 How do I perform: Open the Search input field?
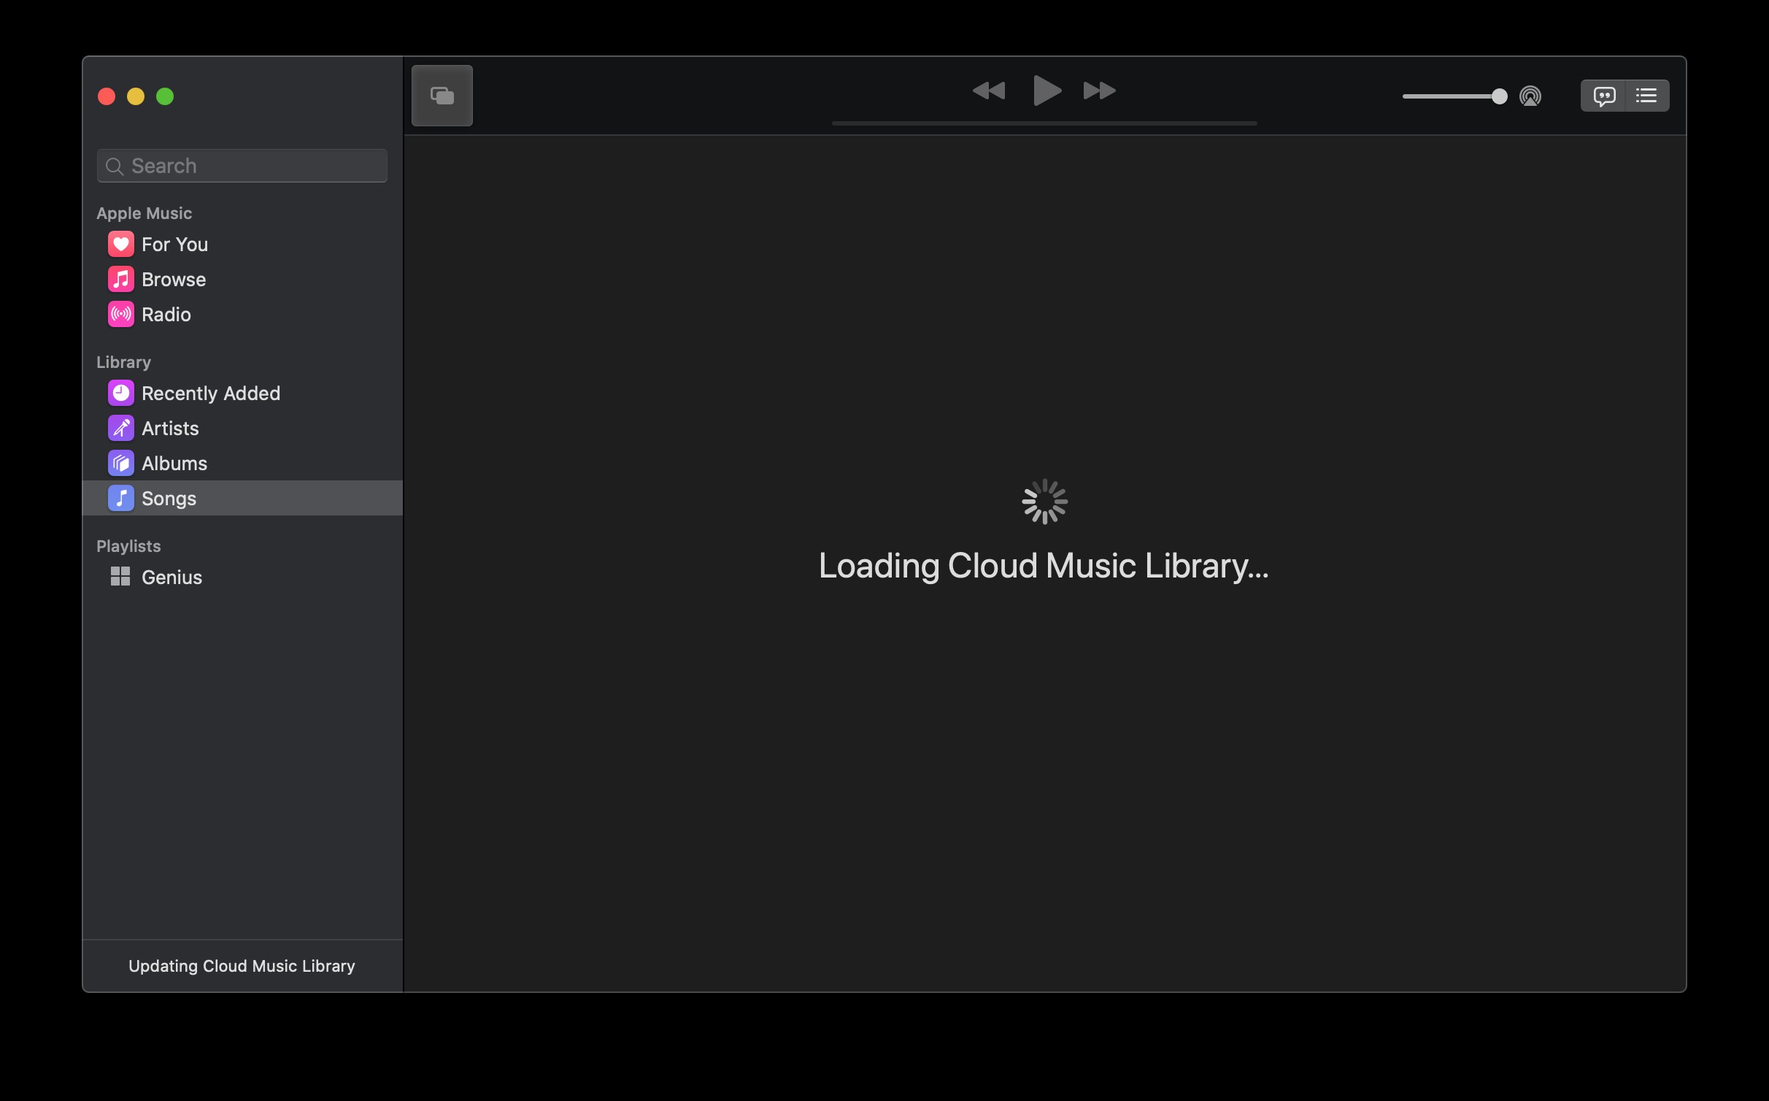click(242, 165)
